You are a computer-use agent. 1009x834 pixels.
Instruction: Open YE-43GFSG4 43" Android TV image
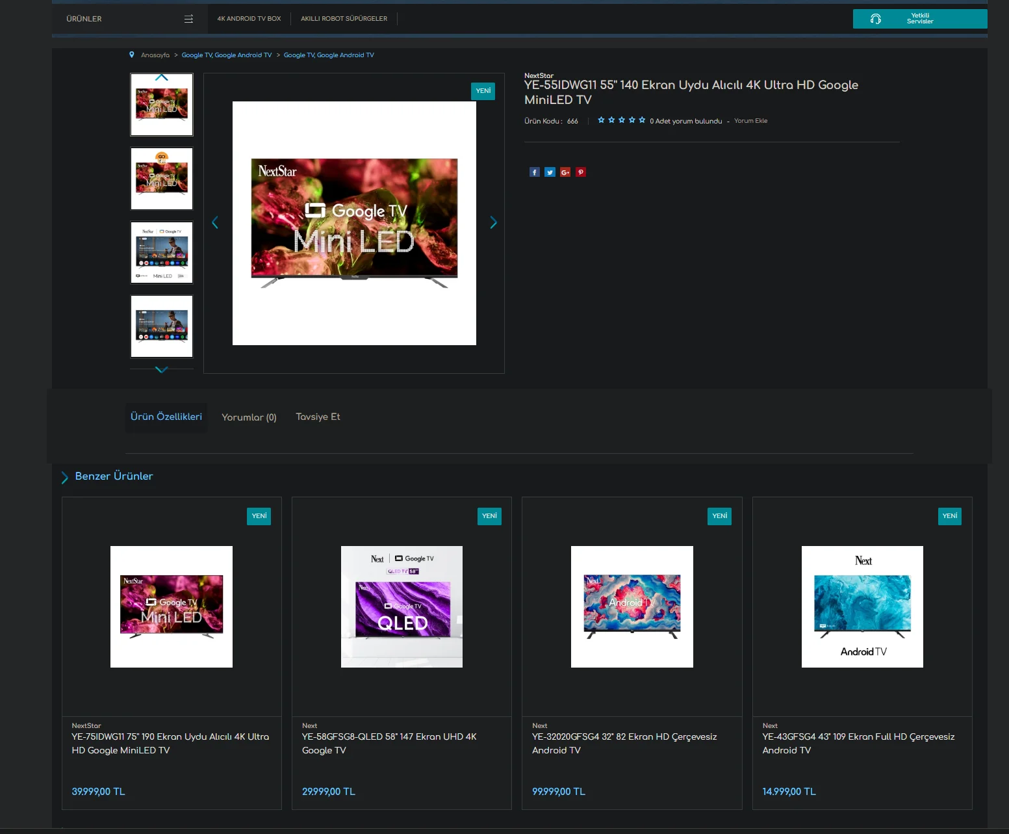[x=862, y=606]
